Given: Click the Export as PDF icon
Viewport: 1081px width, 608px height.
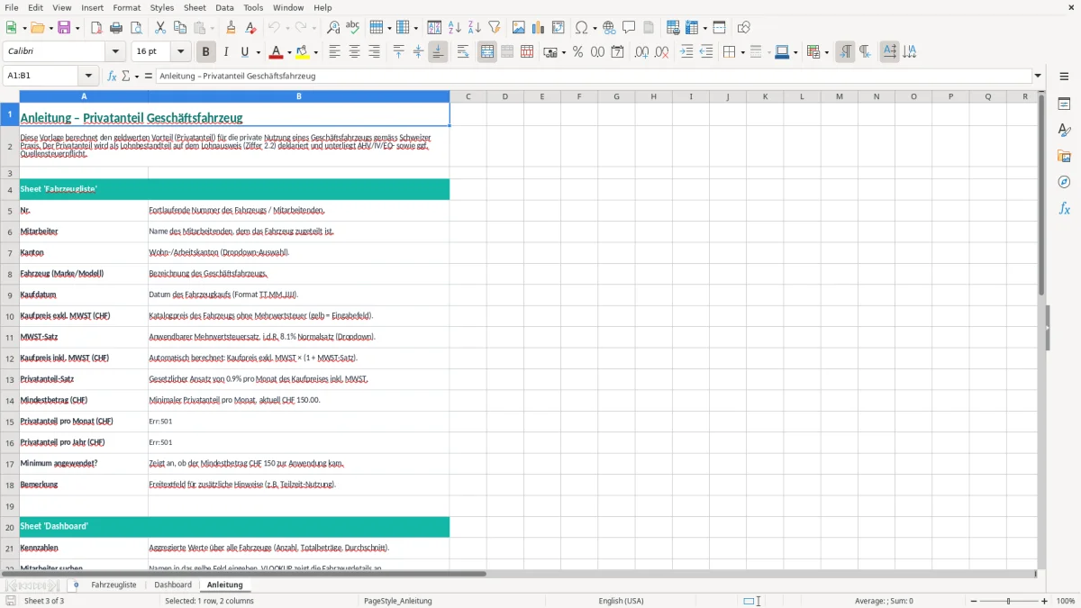Looking at the screenshot, I should pyautogui.click(x=96, y=28).
